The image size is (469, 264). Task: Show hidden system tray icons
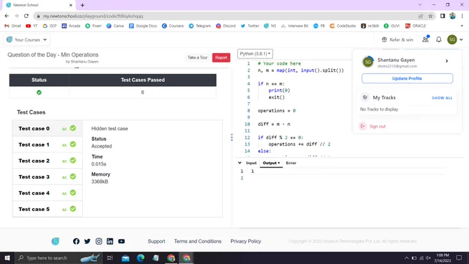point(406,258)
